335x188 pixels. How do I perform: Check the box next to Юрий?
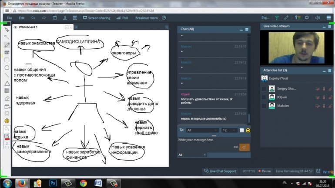coord(264,97)
